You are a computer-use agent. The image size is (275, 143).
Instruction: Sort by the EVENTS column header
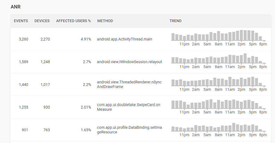[21, 21]
